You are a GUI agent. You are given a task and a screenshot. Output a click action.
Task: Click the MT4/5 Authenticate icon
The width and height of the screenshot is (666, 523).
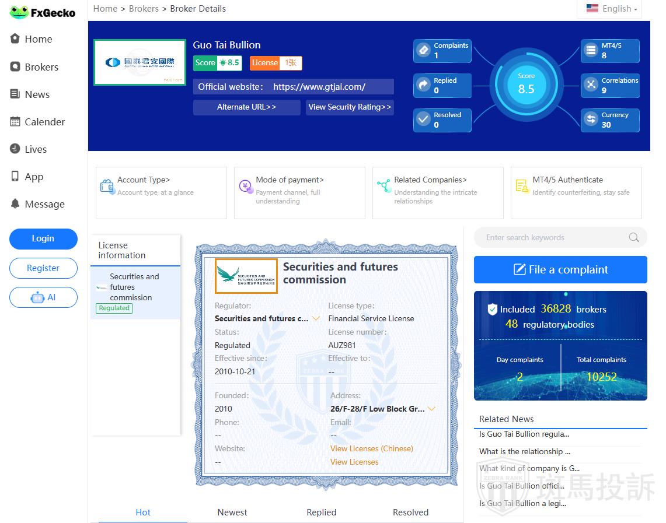click(x=522, y=186)
